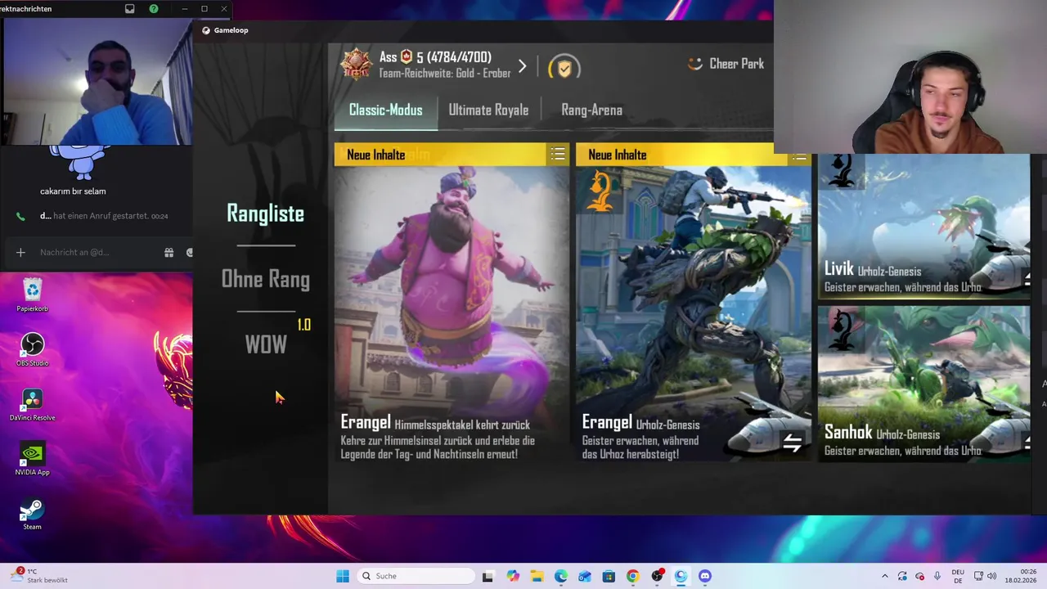Screen dimensions: 1047x589
Task: Select the Livik Urholz-Genesis map card
Action: tap(923, 227)
